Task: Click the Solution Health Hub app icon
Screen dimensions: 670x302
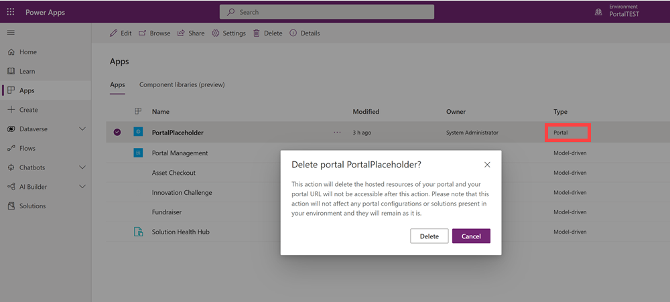Action: pos(138,232)
